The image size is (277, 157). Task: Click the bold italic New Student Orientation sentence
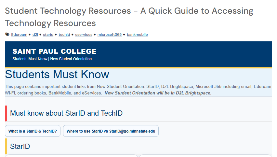[158, 93]
